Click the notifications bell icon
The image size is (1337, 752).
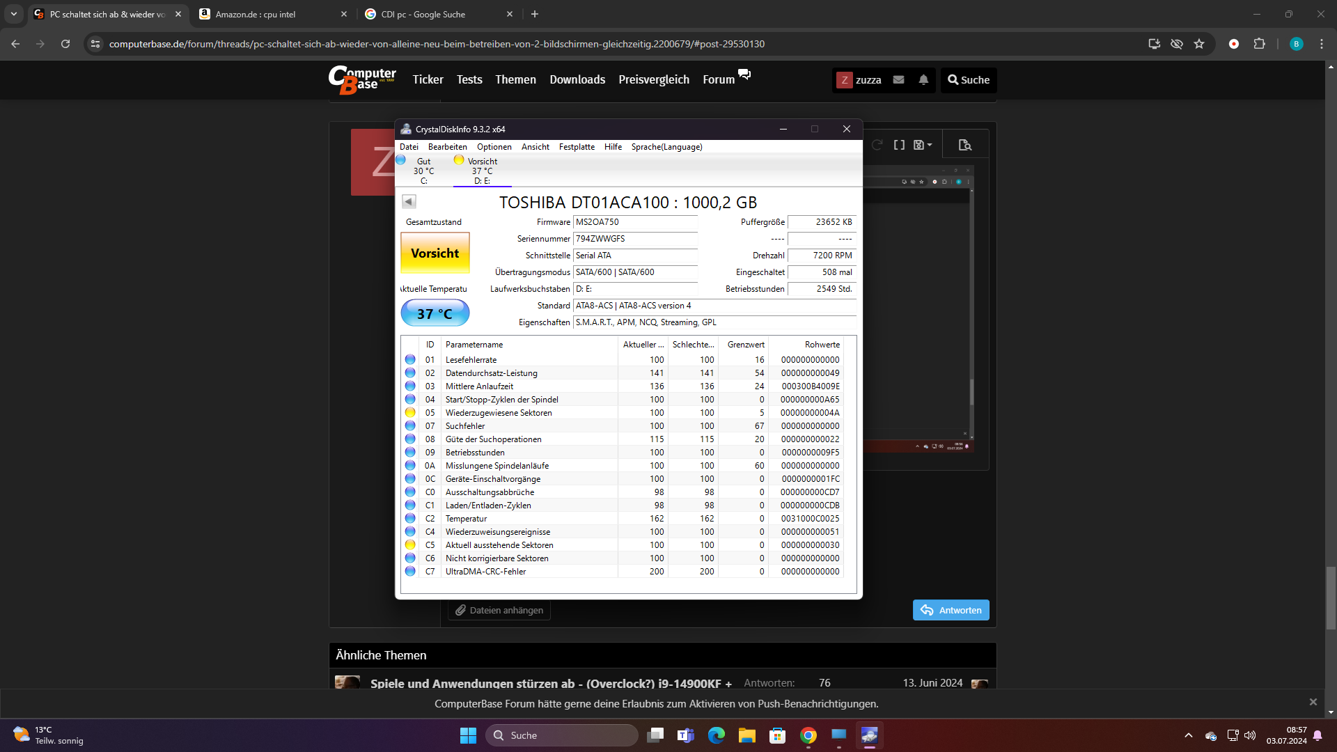point(923,80)
